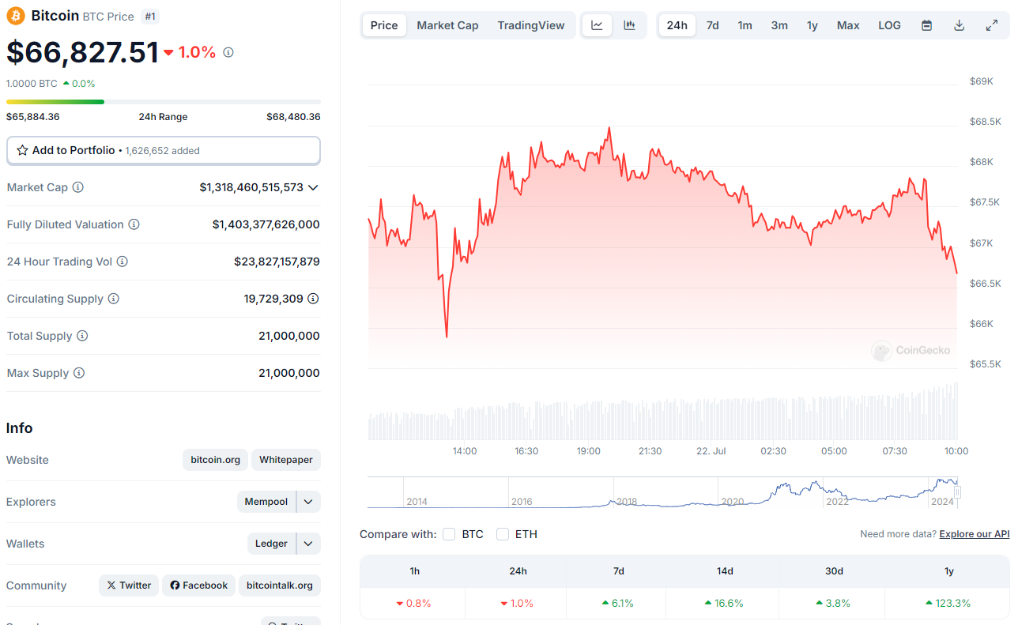Viewport: 1018px width, 625px height.
Task: Open Ledger wallet link
Action: 272,544
